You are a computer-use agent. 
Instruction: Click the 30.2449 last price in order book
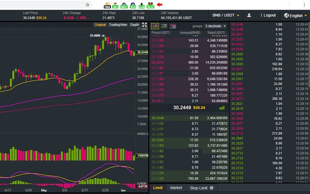(182, 108)
